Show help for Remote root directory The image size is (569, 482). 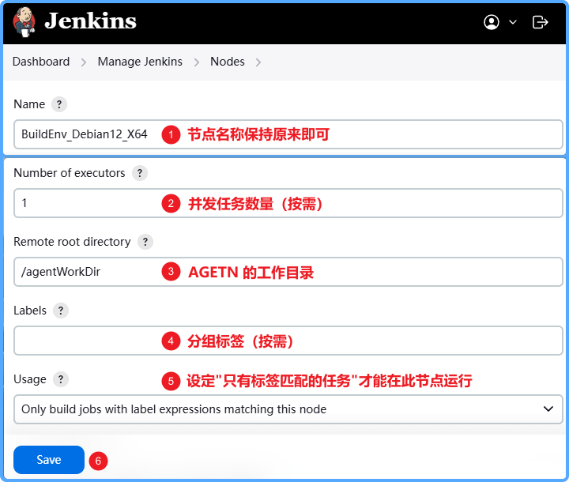145,242
